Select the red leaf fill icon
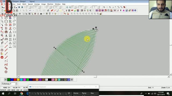 coord(52,10)
